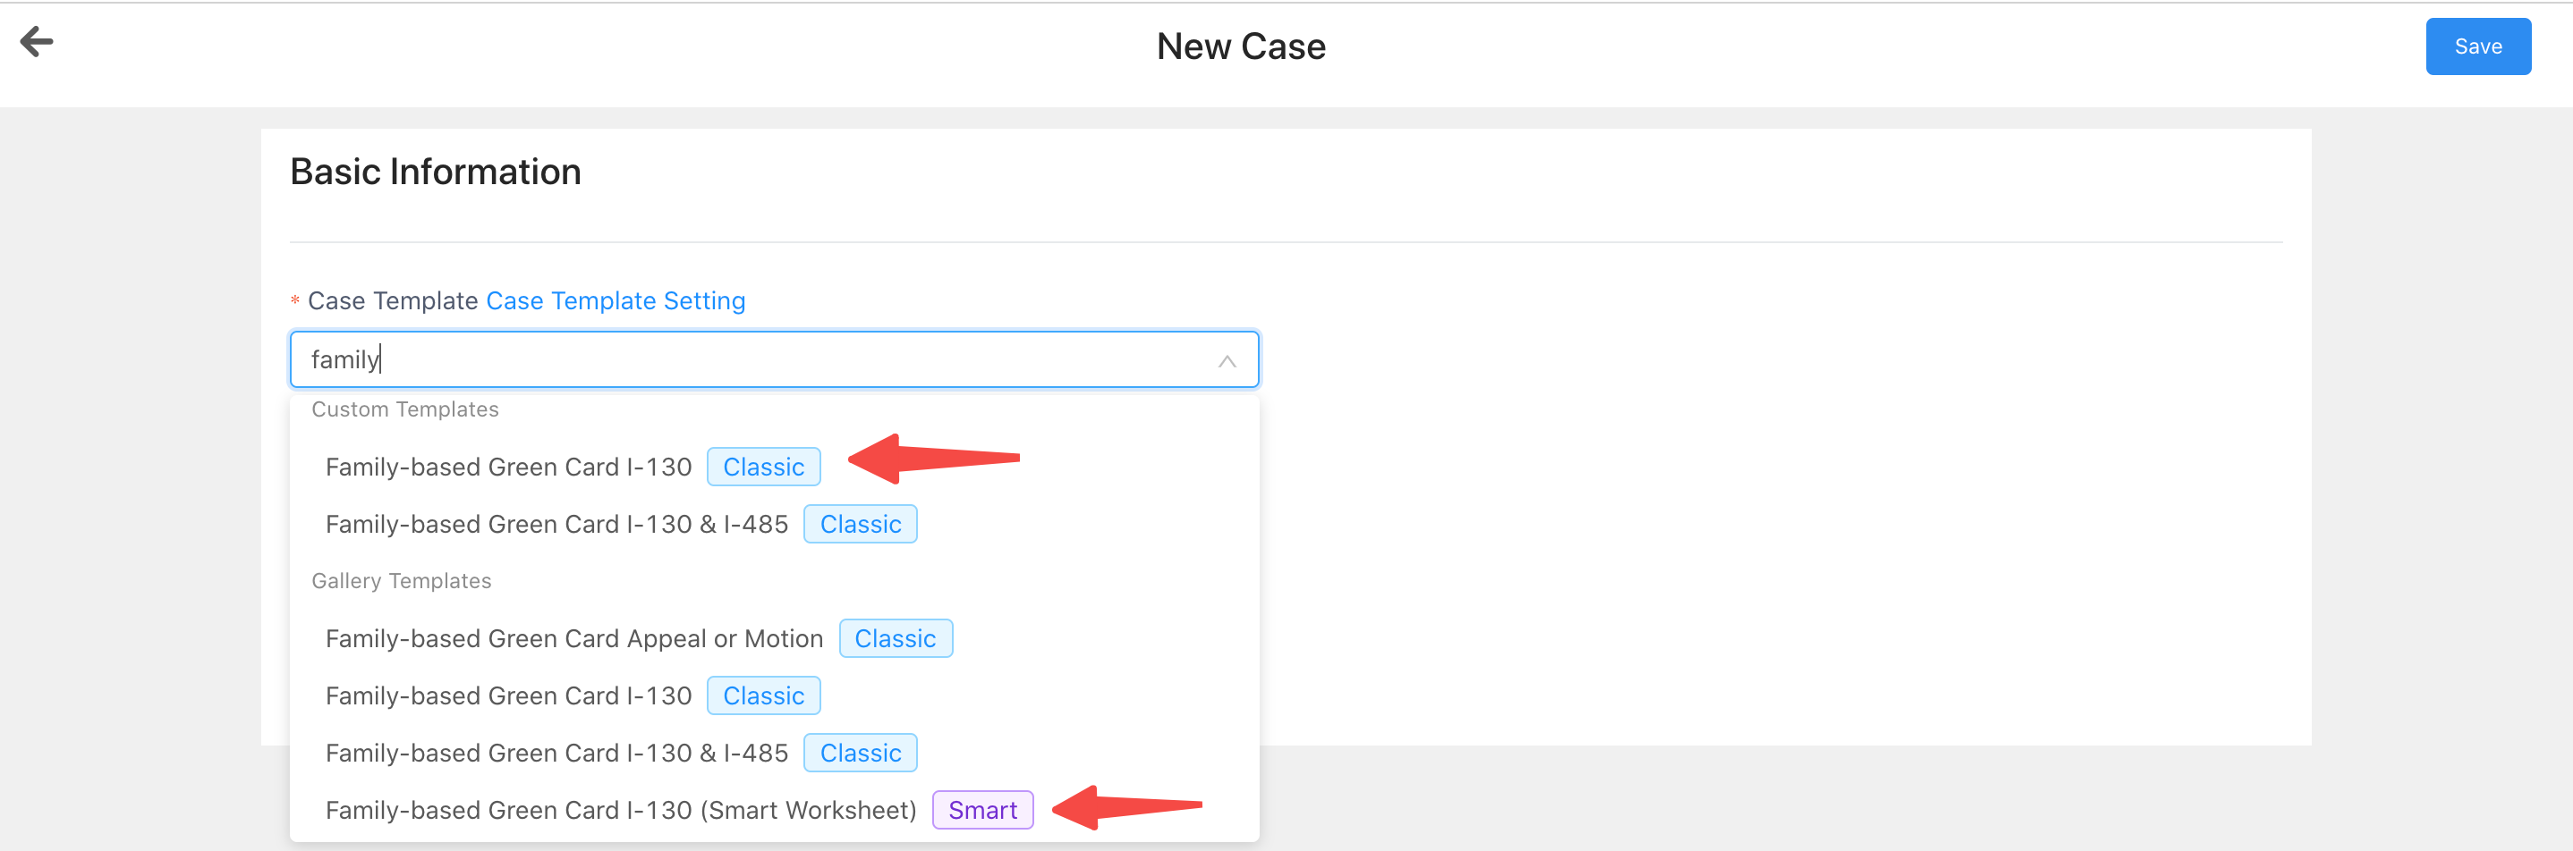The width and height of the screenshot is (2573, 851).
Task: Collapse the Case Template dropdown chevron
Action: 1227,361
